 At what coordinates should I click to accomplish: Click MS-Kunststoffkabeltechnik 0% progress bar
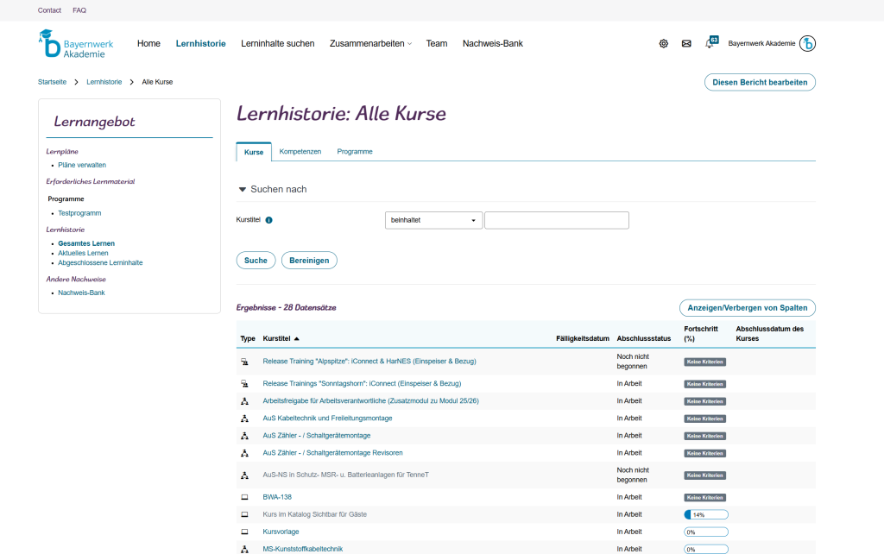tap(706, 549)
